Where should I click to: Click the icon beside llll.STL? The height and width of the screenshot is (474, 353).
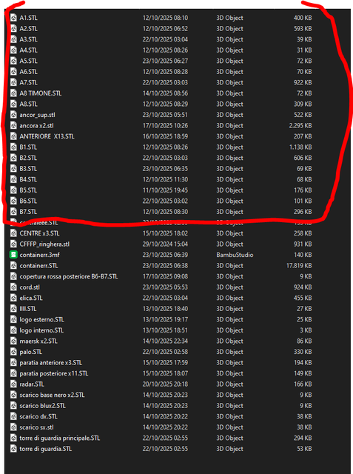(13, 309)
